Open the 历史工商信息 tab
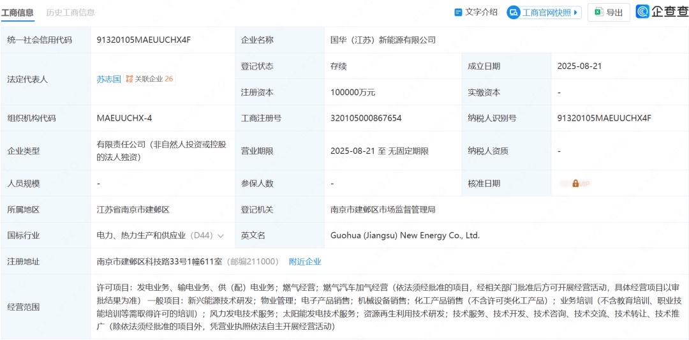Image resolution: width=689 pixels, height=340 pixels. tap(70, 12)
